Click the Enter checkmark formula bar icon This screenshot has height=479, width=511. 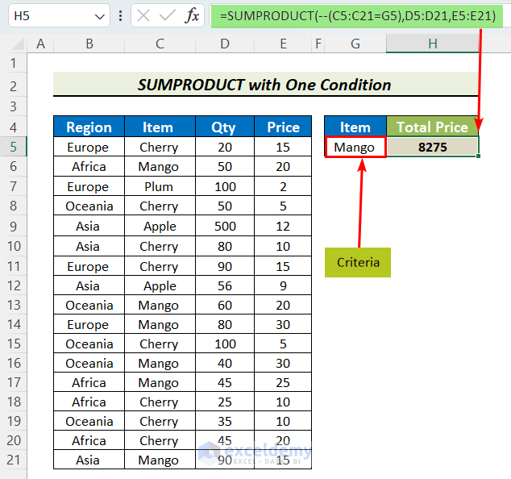(x=168, y=15)
